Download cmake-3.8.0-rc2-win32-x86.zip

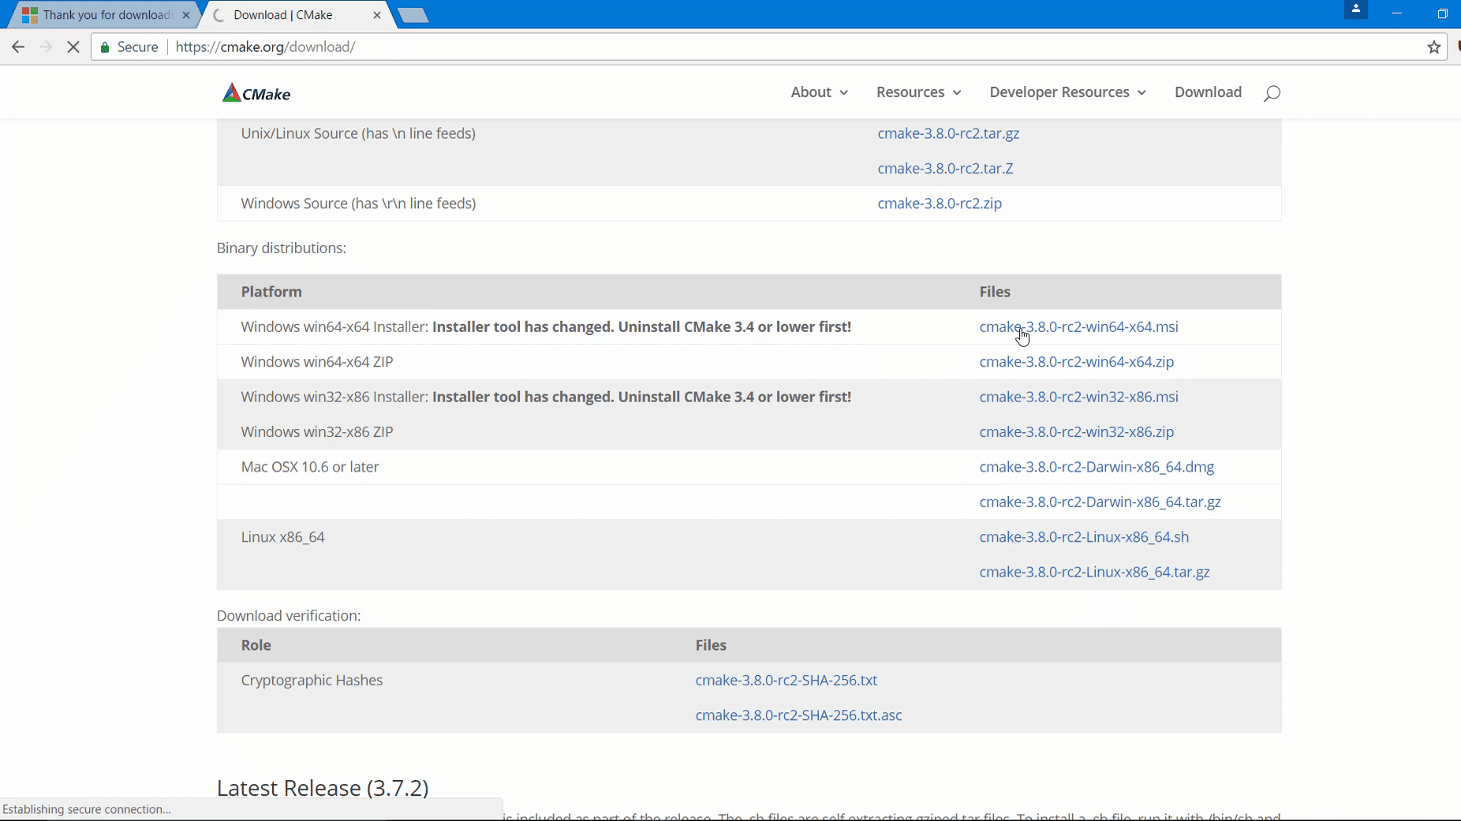coord(1076,432)
